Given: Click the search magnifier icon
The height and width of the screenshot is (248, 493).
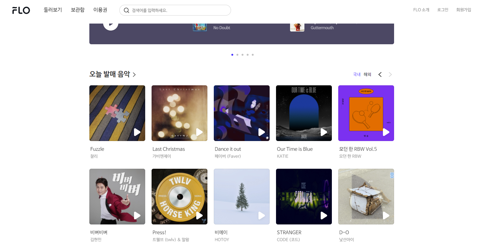Looking at the screenshot, I should (x=126, y=10).
